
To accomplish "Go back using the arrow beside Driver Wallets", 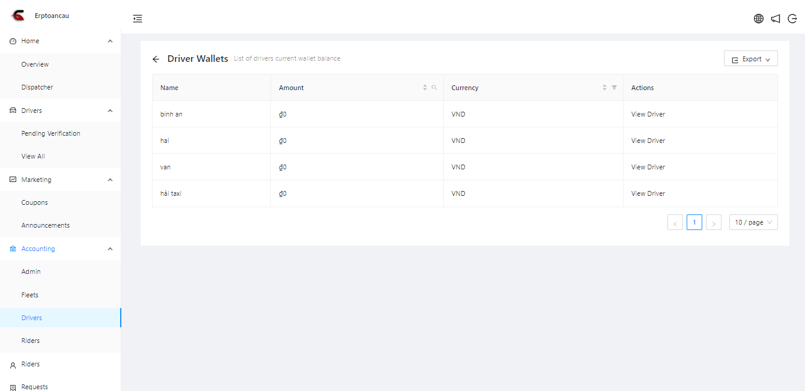I will point(156,59).
